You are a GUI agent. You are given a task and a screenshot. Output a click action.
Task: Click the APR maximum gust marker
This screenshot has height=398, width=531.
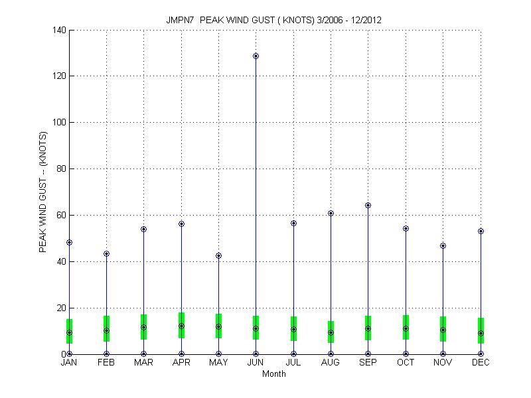pyautogui.click(x=181, y=224)
